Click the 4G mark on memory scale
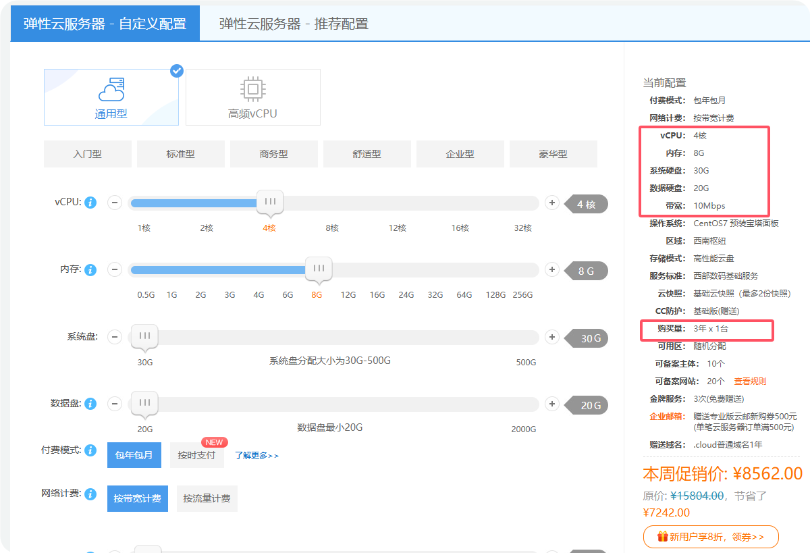The image size is (810, 553). pos(259,295)
